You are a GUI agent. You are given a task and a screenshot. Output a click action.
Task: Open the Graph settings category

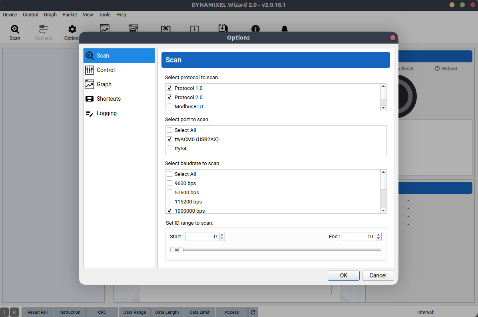[104, 84]
